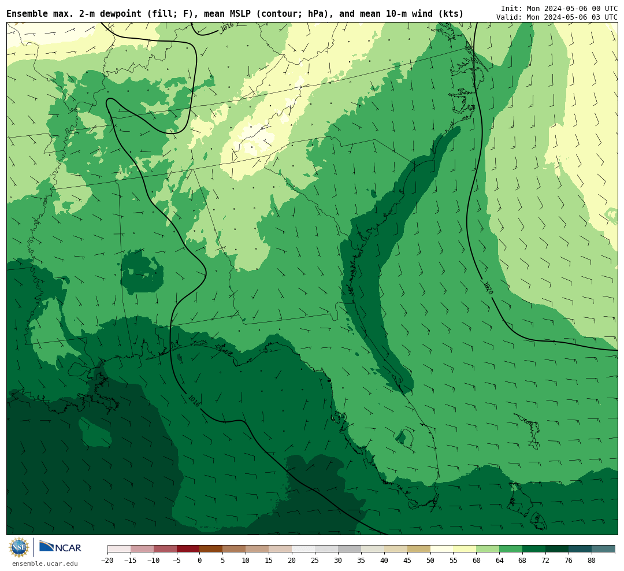Click the Valid: Mon 2024-05-06 03 UTC text
The image size is (624, 571).
click(x=557, y=17)
